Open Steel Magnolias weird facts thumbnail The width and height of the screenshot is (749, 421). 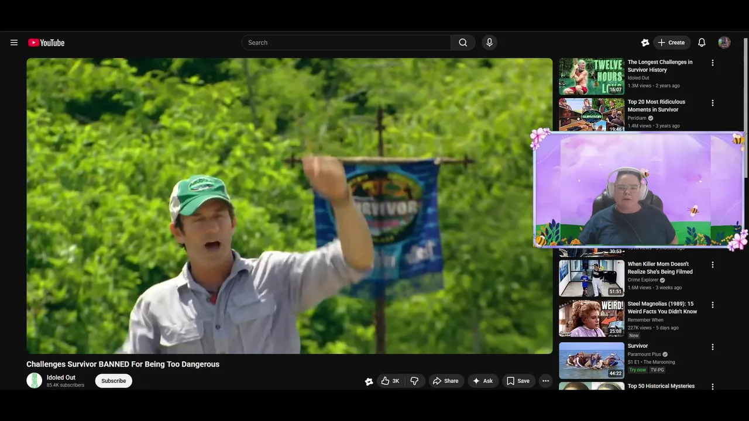(x=592, y=319)
